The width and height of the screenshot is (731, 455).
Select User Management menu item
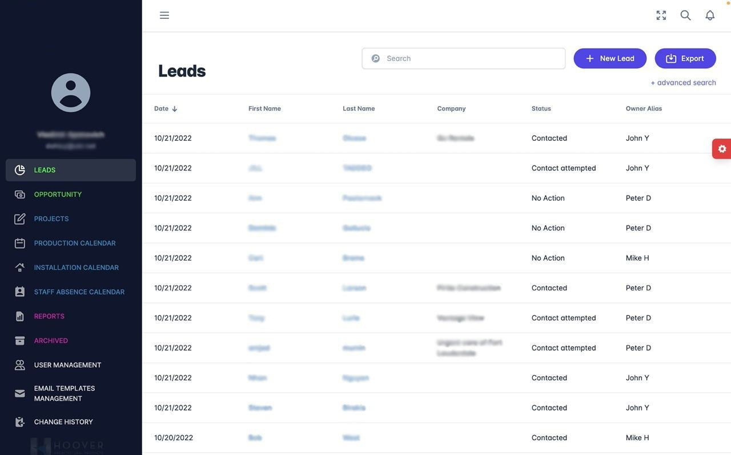[67, 365]
